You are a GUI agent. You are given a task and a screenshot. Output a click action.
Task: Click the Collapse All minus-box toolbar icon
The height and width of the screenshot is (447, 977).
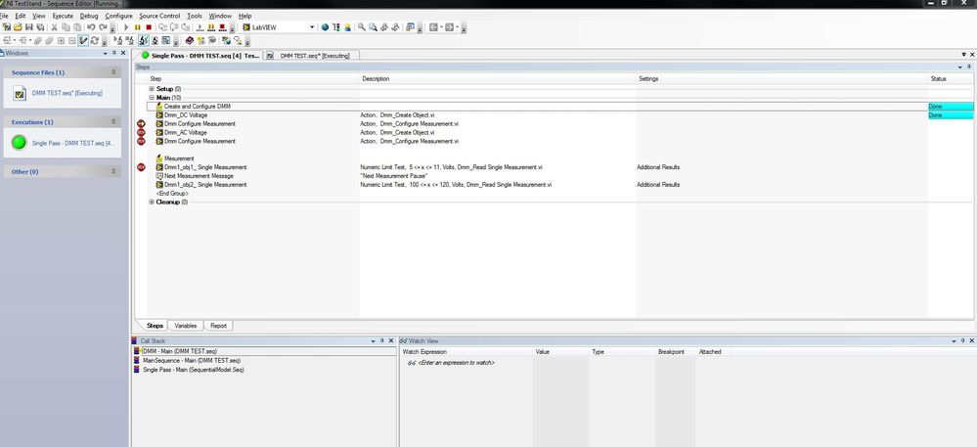[x=72, y=40]
